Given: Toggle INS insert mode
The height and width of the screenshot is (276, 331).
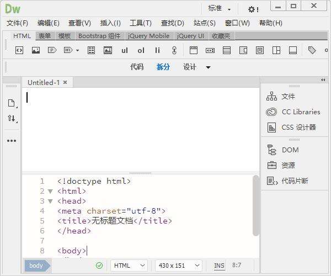Looking at the screenshot, I should (x=219, y=266).
